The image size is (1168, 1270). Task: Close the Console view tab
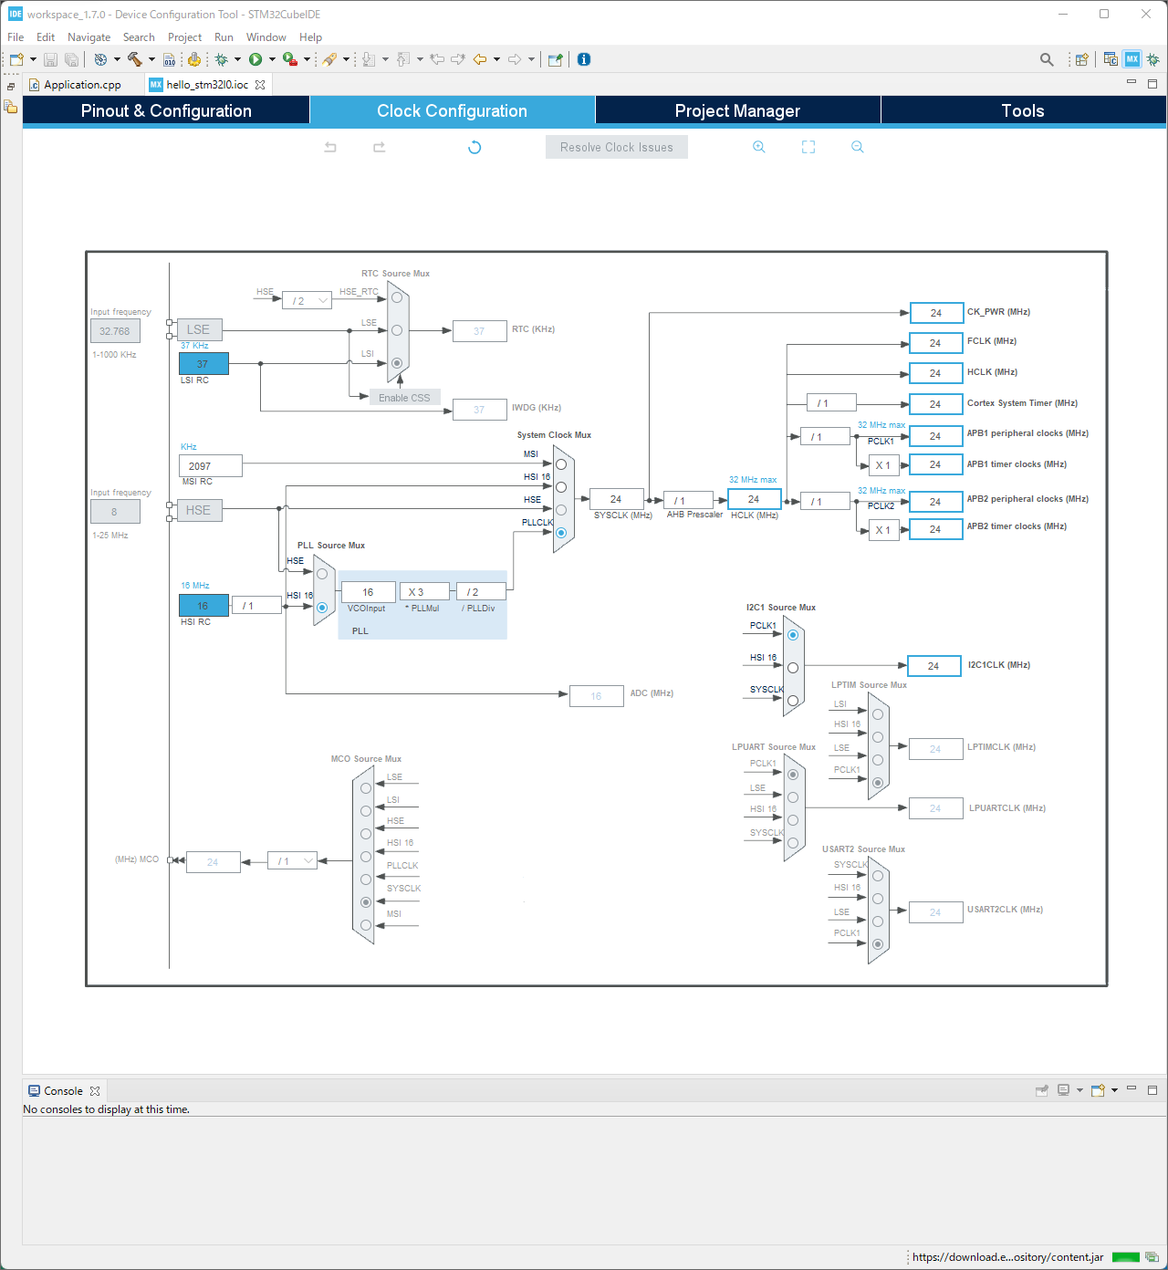pyautogui.click(x=95, y=1091)
